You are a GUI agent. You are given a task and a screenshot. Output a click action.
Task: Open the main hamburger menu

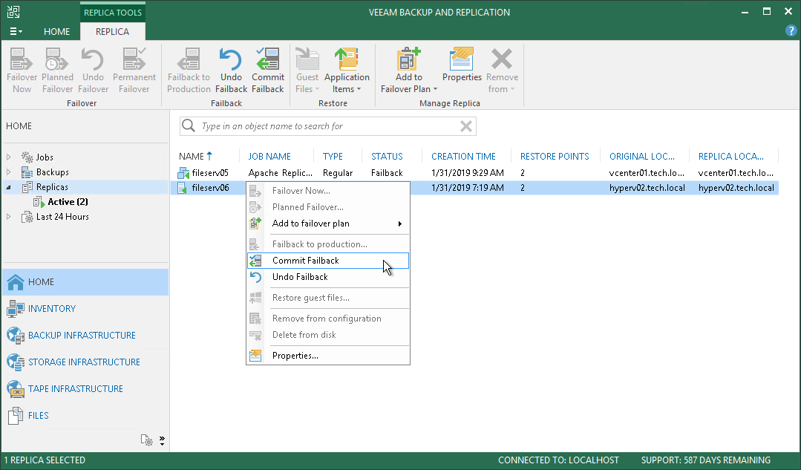point(16,31)
